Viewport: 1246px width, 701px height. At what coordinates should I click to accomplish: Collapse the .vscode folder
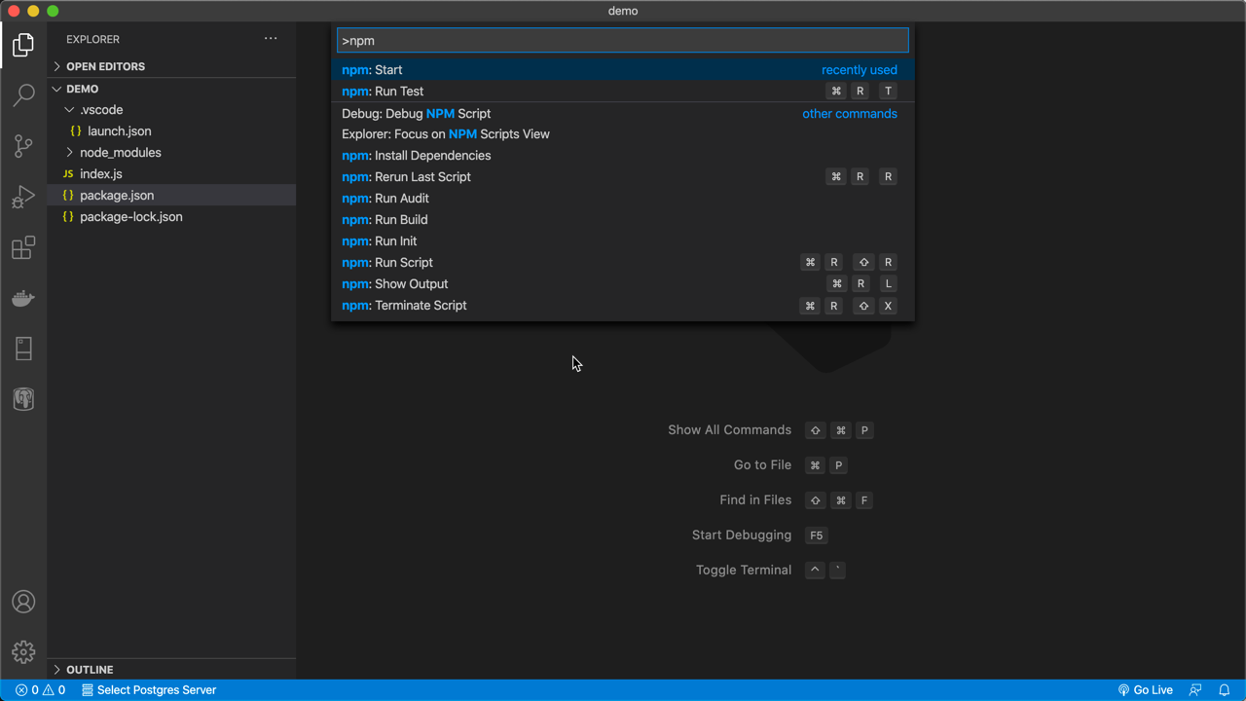pyautogui.click(x=171, y=110)
